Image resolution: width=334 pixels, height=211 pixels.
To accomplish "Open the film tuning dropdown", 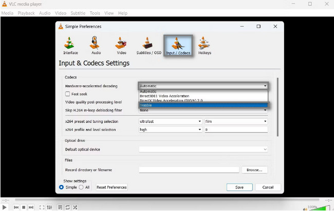I will click(236, 121).
